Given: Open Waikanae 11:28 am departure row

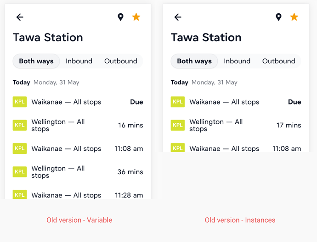Looking at the screenshot, I should [78, 195].
